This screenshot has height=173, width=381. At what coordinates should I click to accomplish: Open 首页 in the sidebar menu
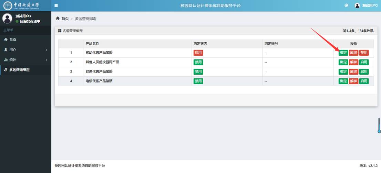click(25, 40)
